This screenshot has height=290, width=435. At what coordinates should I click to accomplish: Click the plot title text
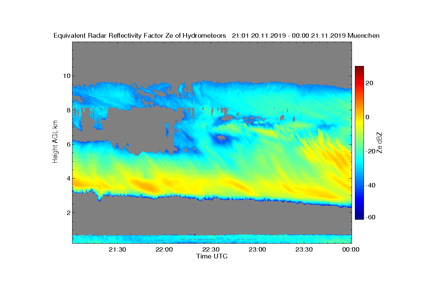pyautogui.click(x=216, y=36)
